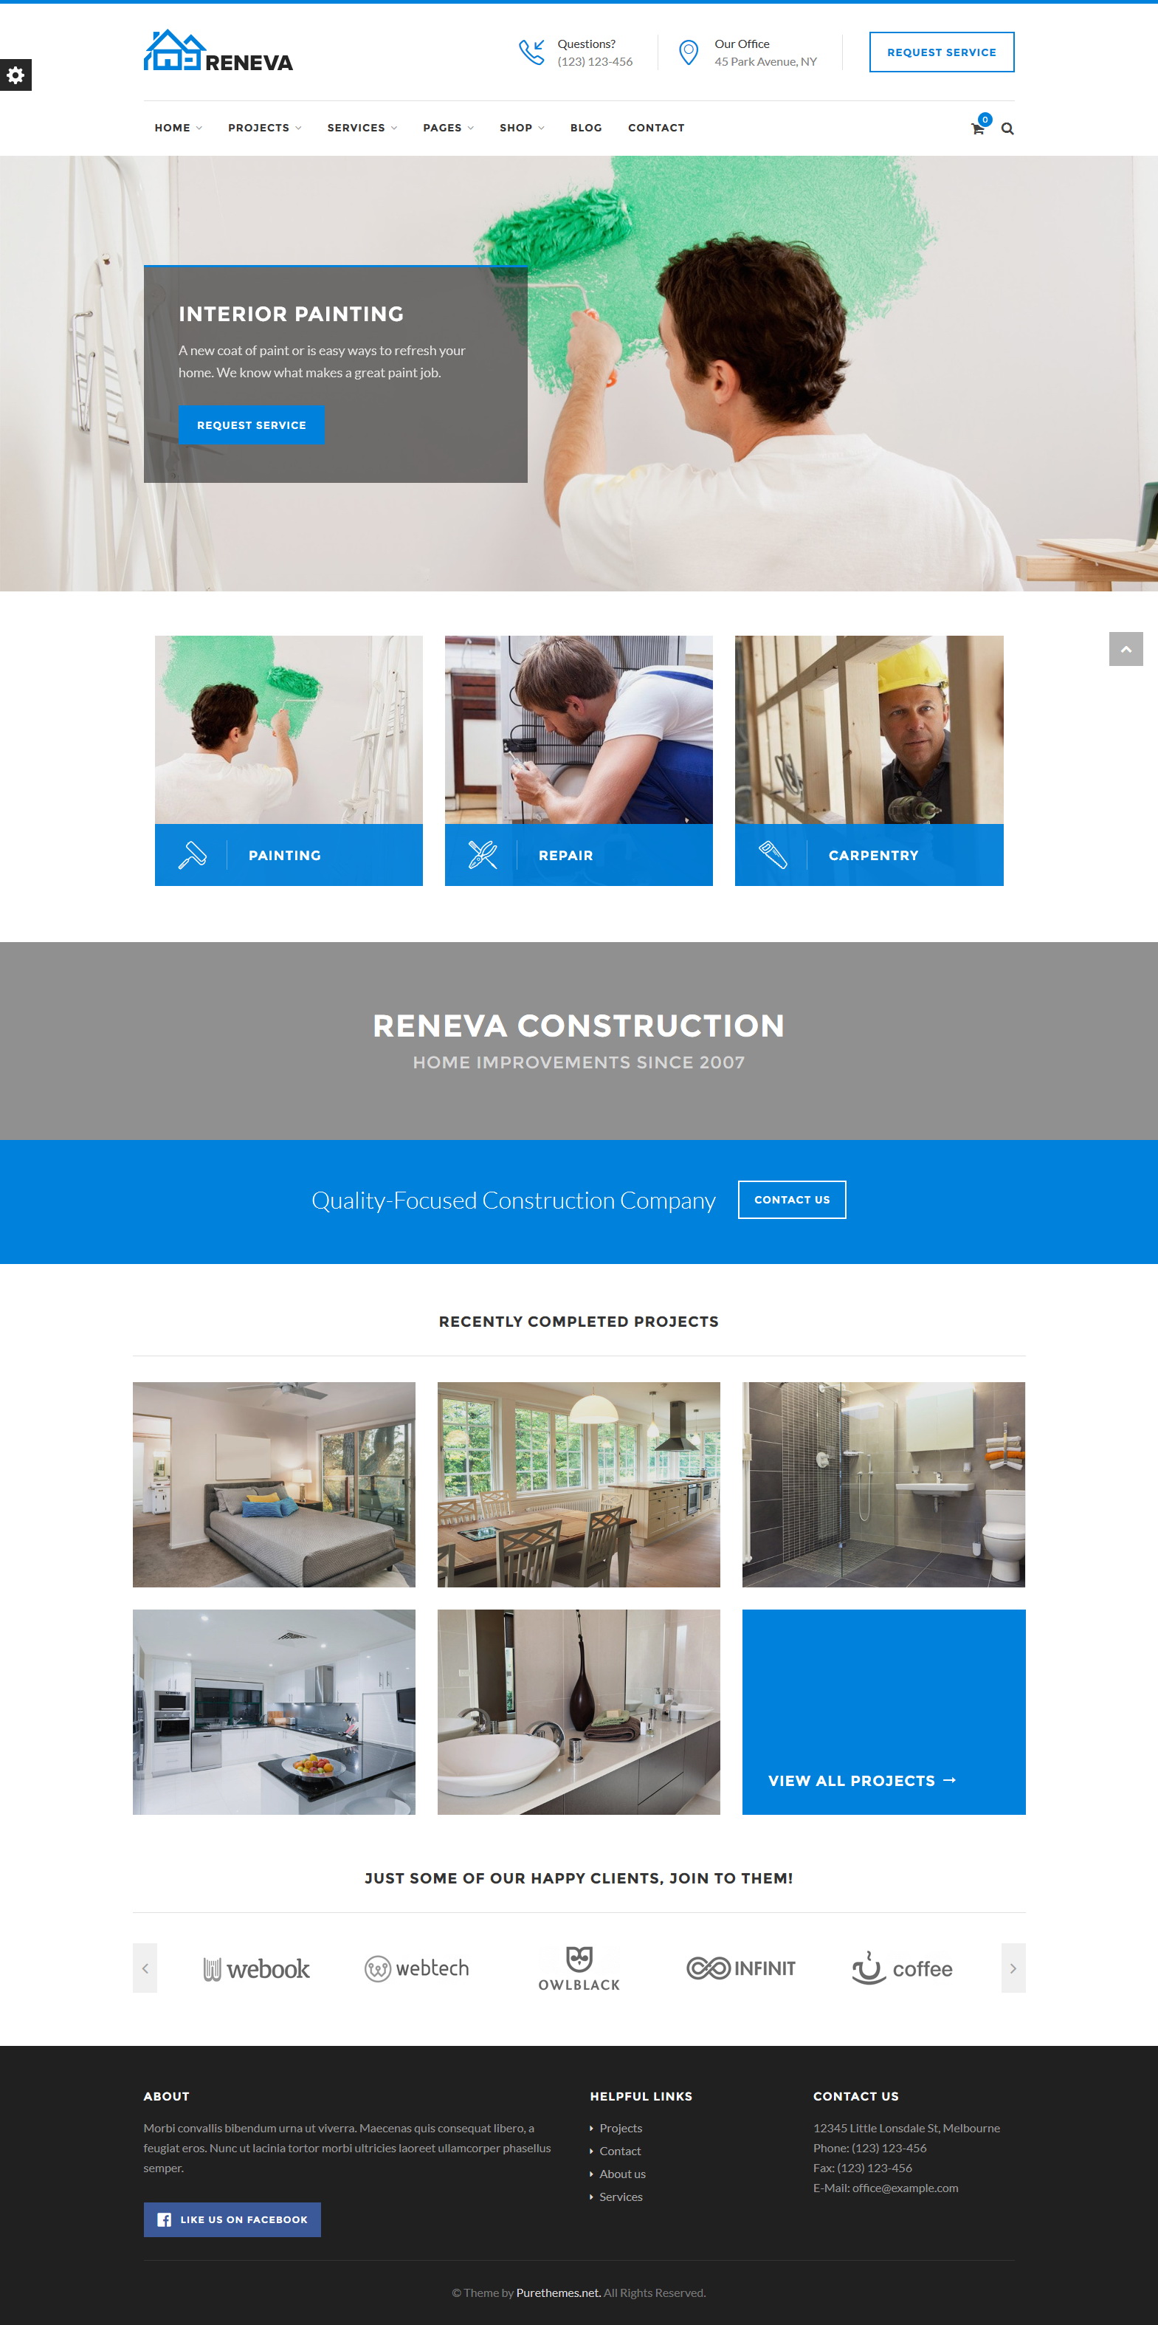The height and width of the screenshot is (2325, 1158).
Task: Click the header Request Service button
Action: 942,52
